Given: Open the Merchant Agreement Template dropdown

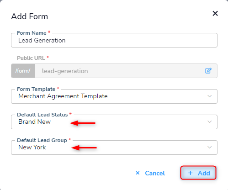Looking at the screenshot, I should coord(114,96).
